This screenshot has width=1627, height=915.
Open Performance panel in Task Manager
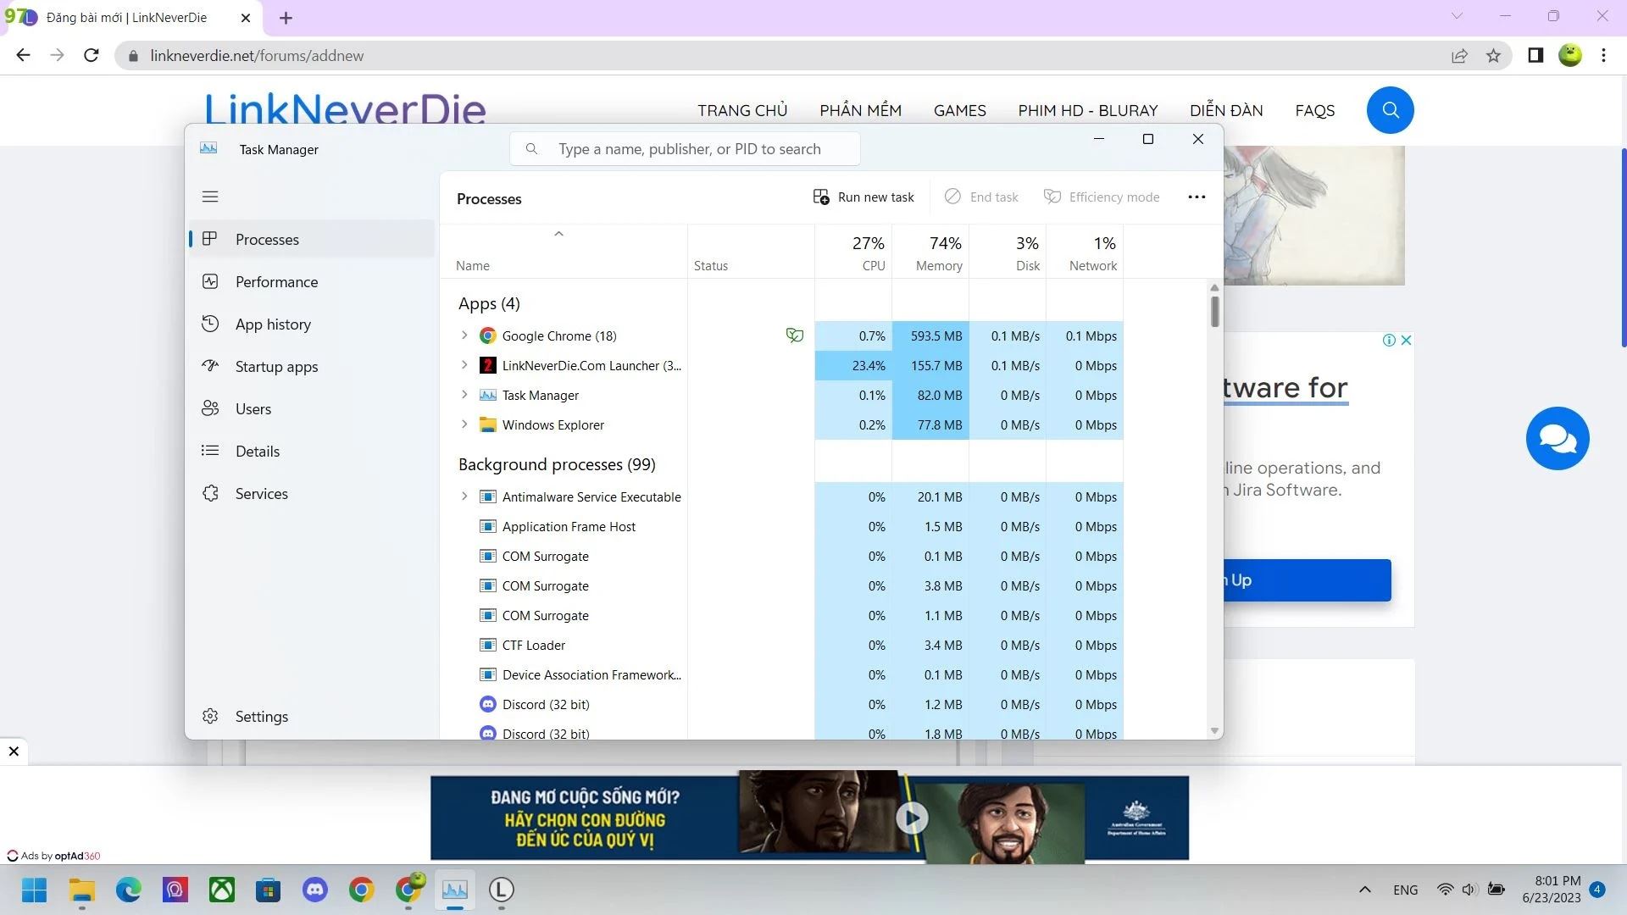(x=277, y=281)
